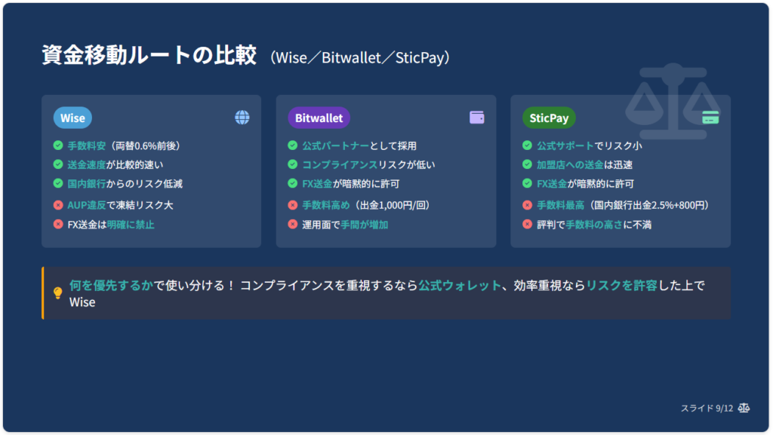Select the blue Wise badge
Viewport: 773px width, 435px height.
[72, 118]
